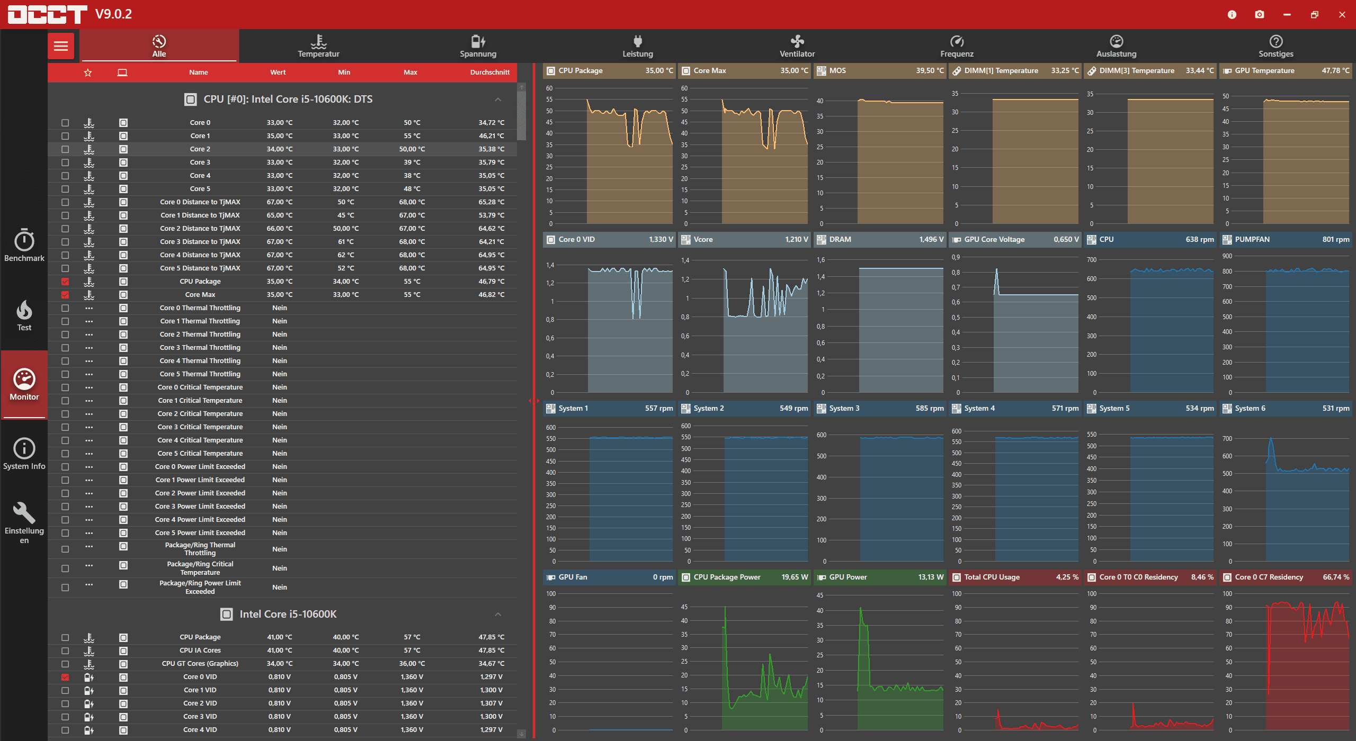Sort by the Max column header
Image resolution: width=1356 pixels, height=741 pixels.
pyautogui.click(x=411, y=73)
